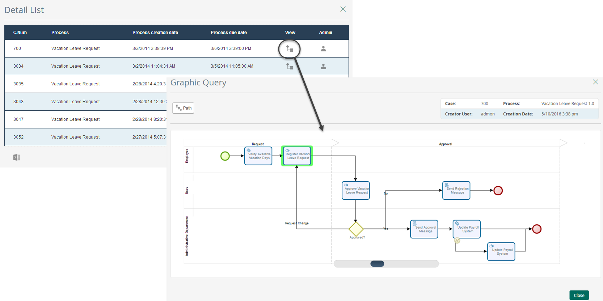Click case number 3043 cell
The image size is (603, 301).
coord(18,102)
